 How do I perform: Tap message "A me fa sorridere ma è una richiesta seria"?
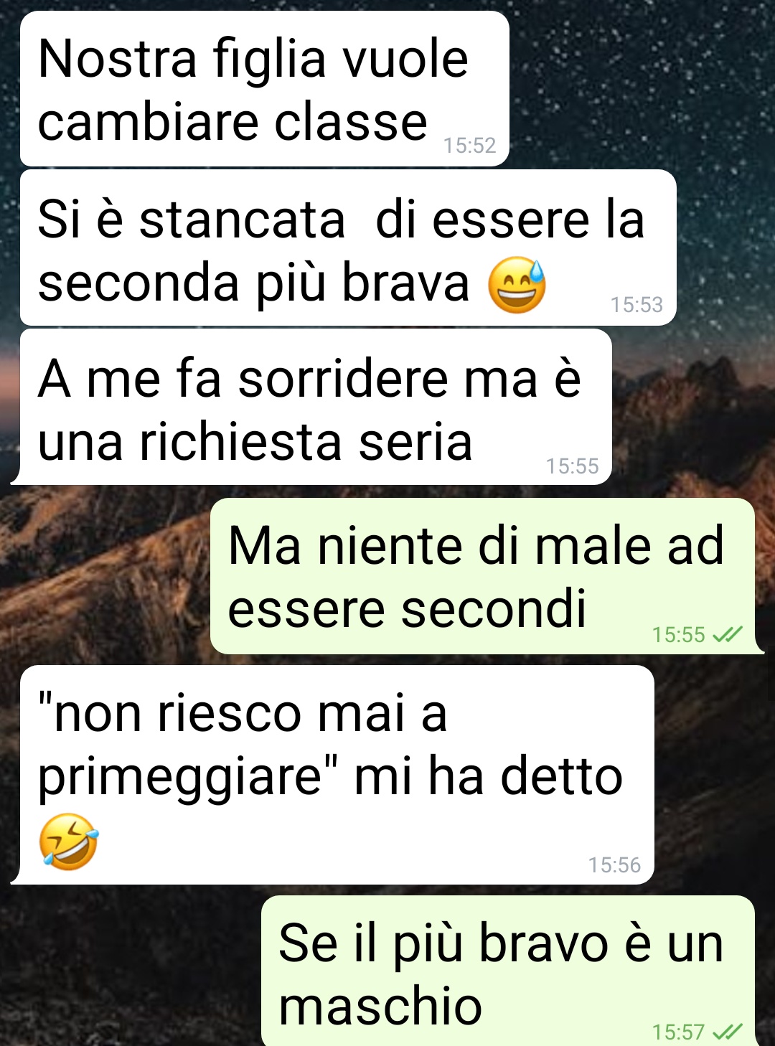(316, 407)
